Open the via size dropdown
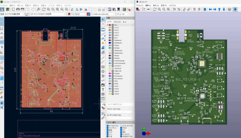 point(48,14)
